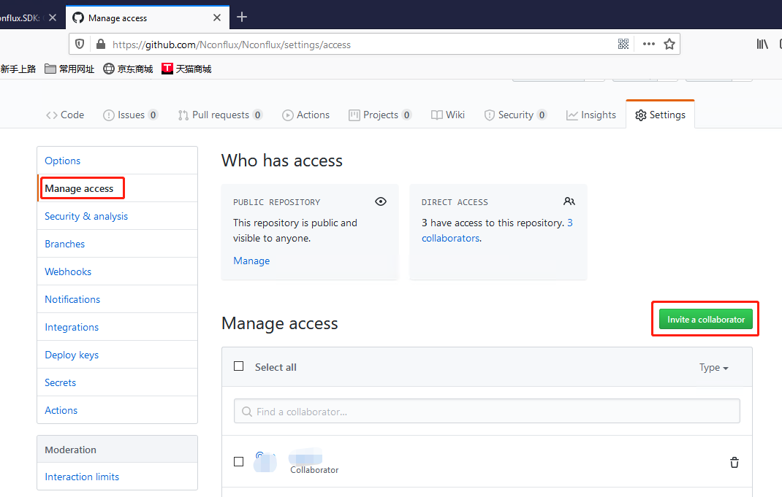Select Branches in the settings sidebar
The image size is (782, 497).
click(x=64, y=244)
